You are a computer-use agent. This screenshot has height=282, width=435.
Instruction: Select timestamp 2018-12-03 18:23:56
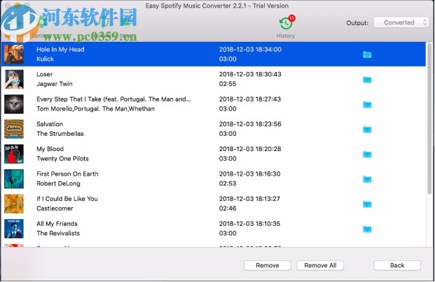point(250,124)
